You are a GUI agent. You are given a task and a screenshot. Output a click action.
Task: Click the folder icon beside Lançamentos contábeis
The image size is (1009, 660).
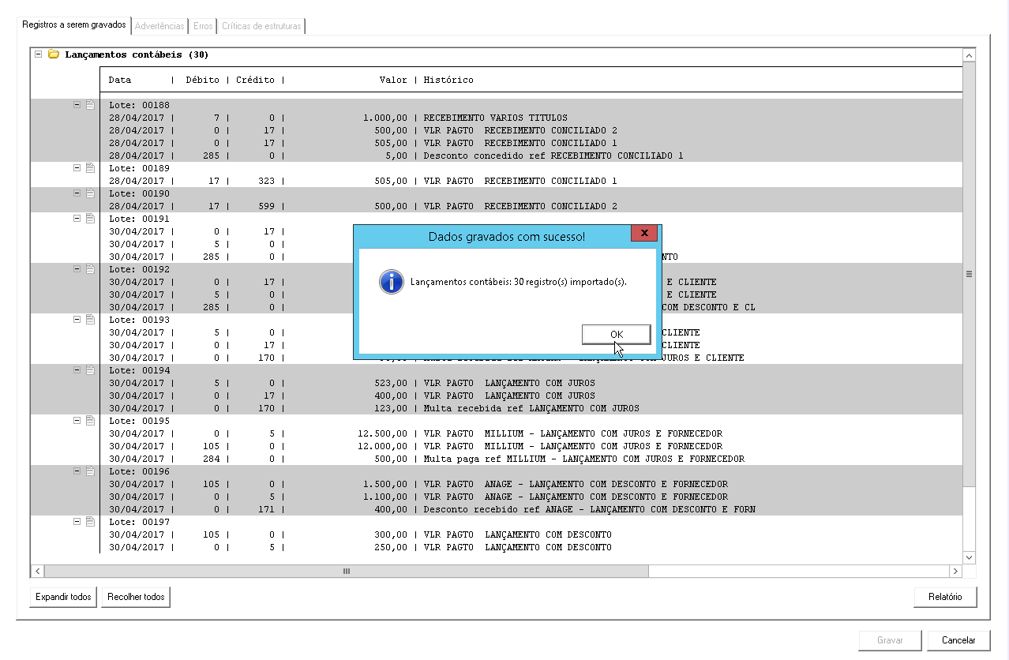coord(54,54)
